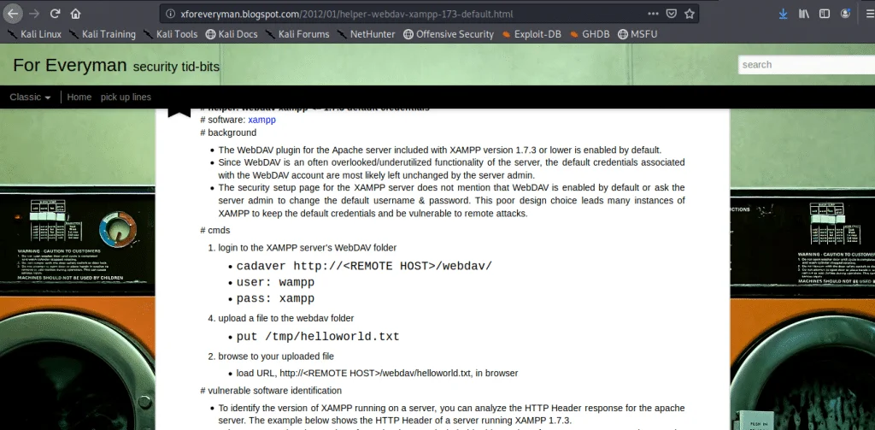The image size is (875, 430).
Task: Go to the browser home page
Action: (x=75, y=14)
